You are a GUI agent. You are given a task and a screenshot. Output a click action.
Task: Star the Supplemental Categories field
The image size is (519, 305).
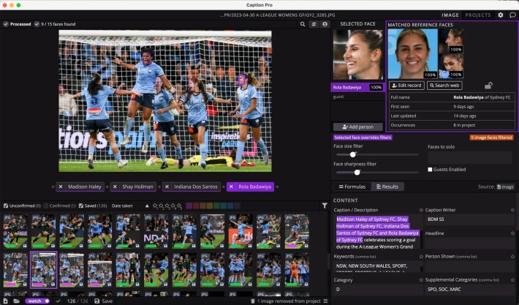(512, 280)
